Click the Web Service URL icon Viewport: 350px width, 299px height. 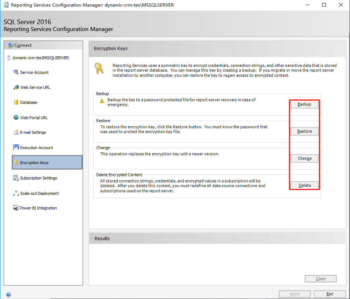(x=16, y=87)
